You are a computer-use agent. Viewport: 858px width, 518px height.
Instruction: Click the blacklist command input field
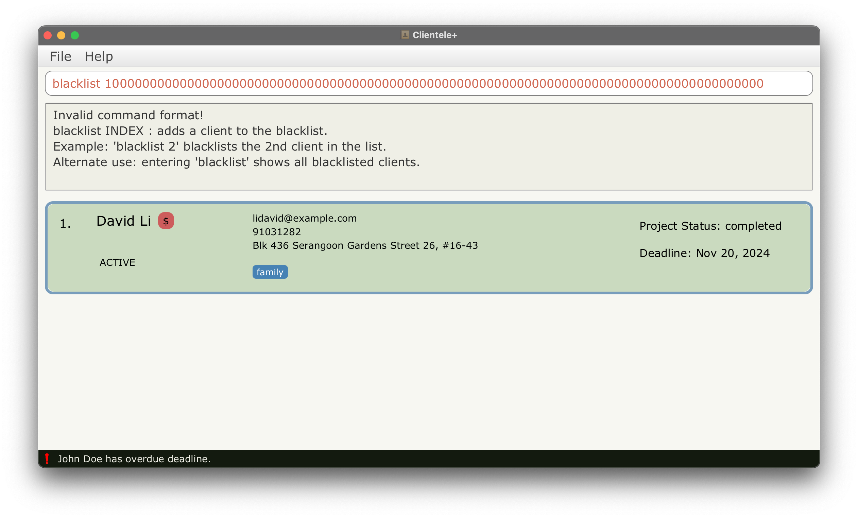429,84
